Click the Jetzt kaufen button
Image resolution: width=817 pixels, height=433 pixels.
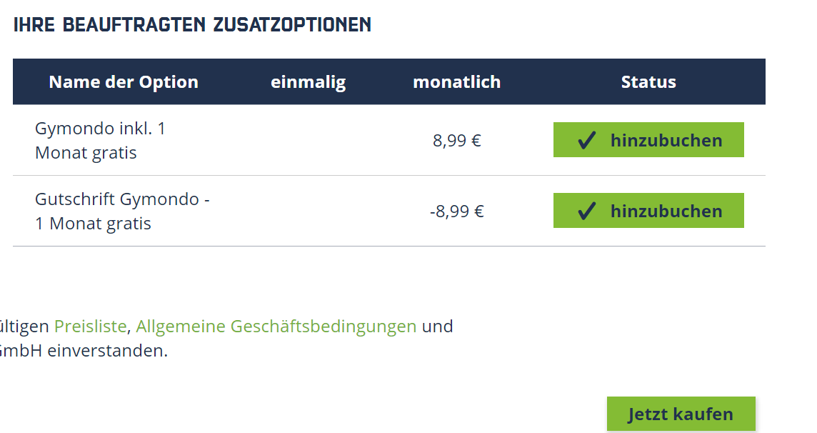tap(681, 414)
